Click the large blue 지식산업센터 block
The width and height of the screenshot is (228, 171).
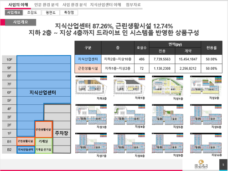pos(43,92)
